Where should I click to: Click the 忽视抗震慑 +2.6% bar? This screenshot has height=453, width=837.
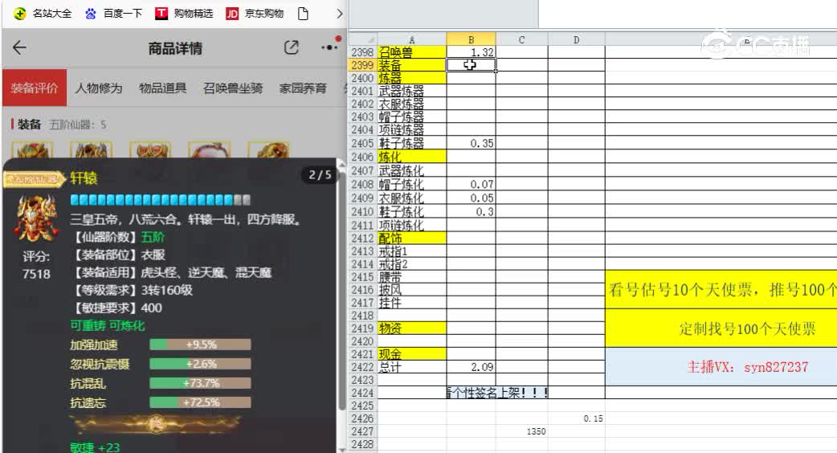click(x=200, y=364)
